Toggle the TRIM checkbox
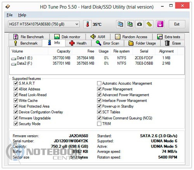This screenshot has width=194, height=170. coord(99,124)
